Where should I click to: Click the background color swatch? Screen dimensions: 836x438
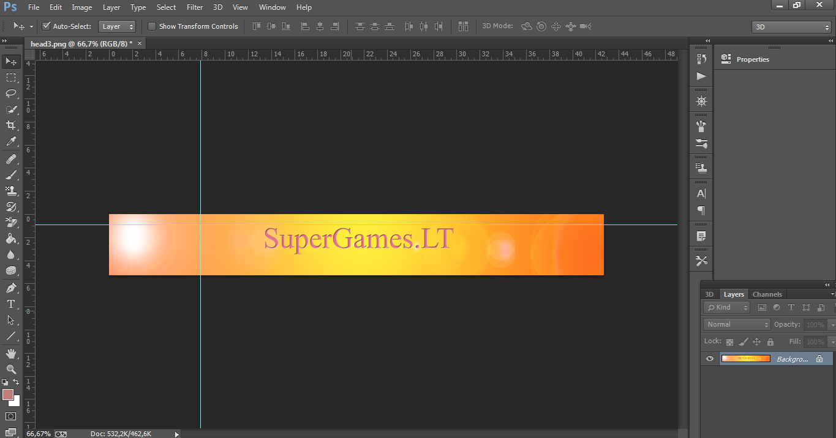coord(17,402)
